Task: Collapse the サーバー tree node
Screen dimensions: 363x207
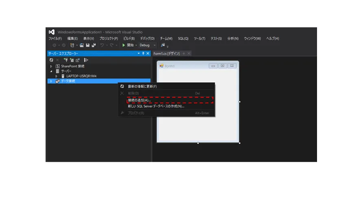Action: (x=51, y=71)
